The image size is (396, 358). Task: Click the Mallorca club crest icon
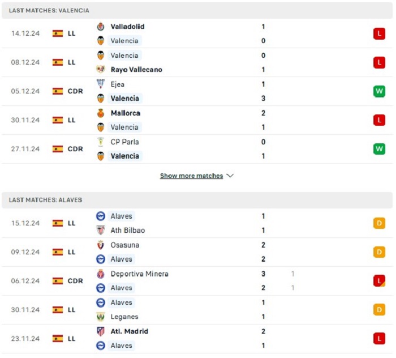(x=101, y=113)
